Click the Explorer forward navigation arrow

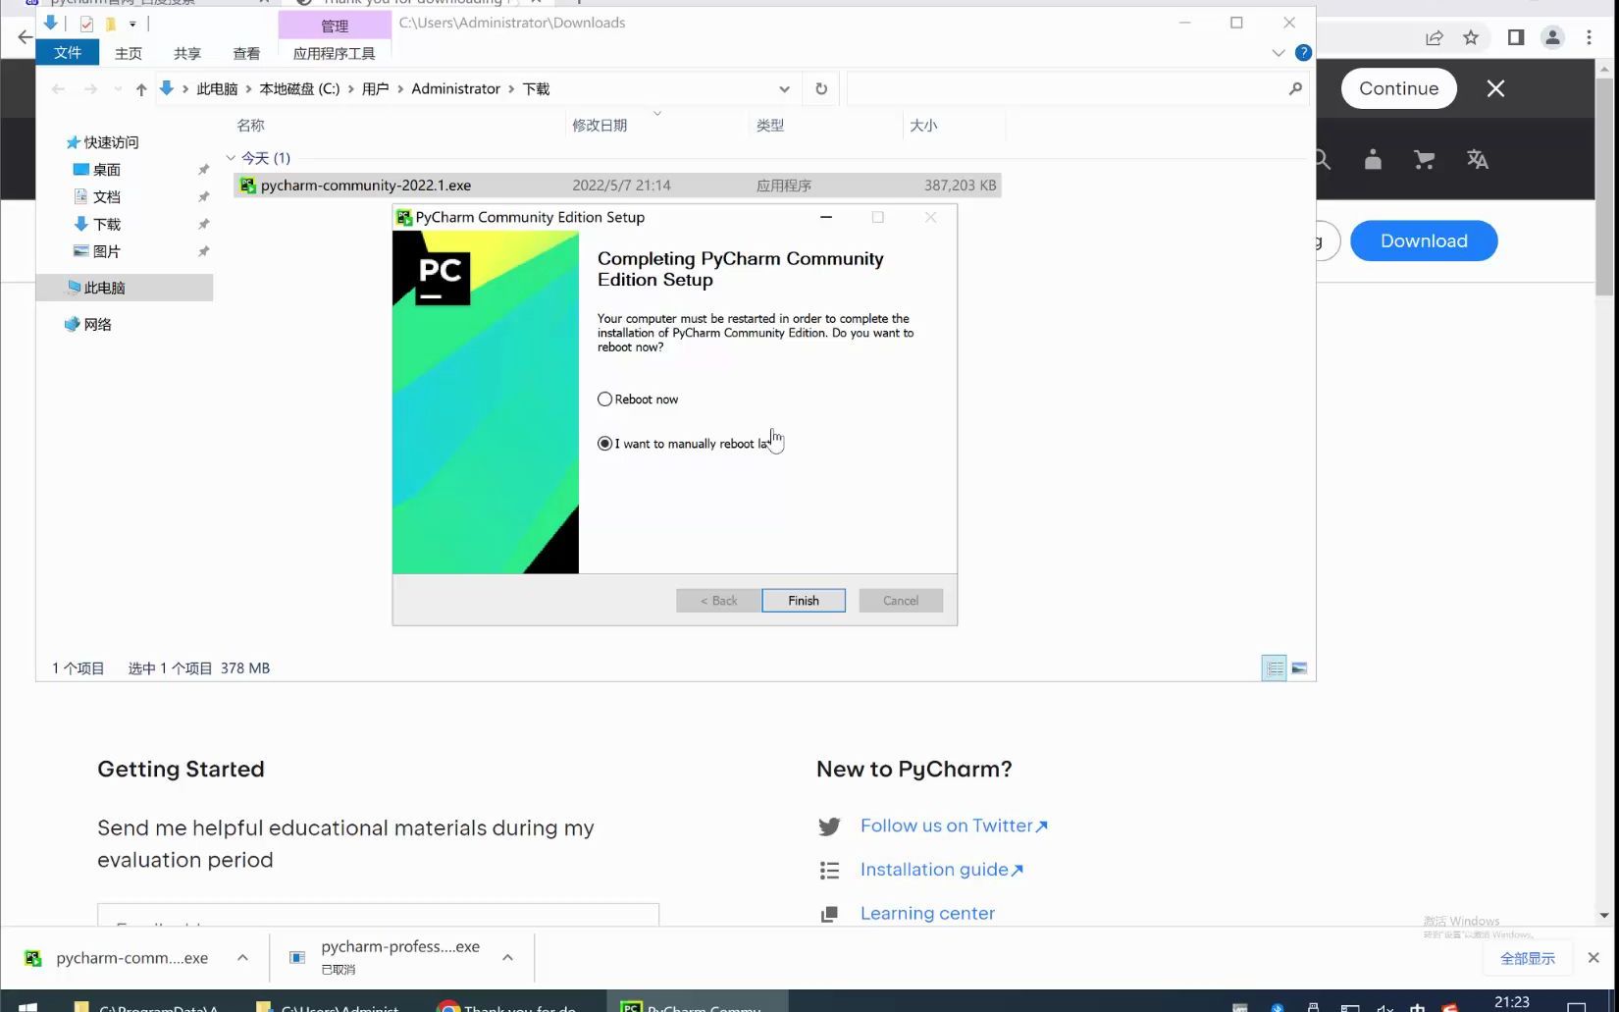tap(90, 89)
